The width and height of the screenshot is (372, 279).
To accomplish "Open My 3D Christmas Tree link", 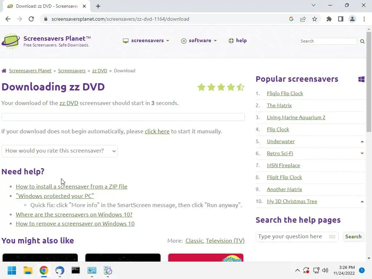I will (292, 201).
